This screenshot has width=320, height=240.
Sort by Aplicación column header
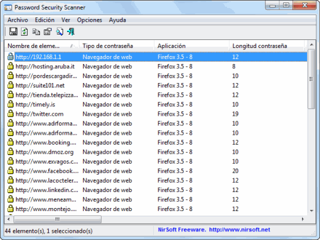tap(191, 46)
